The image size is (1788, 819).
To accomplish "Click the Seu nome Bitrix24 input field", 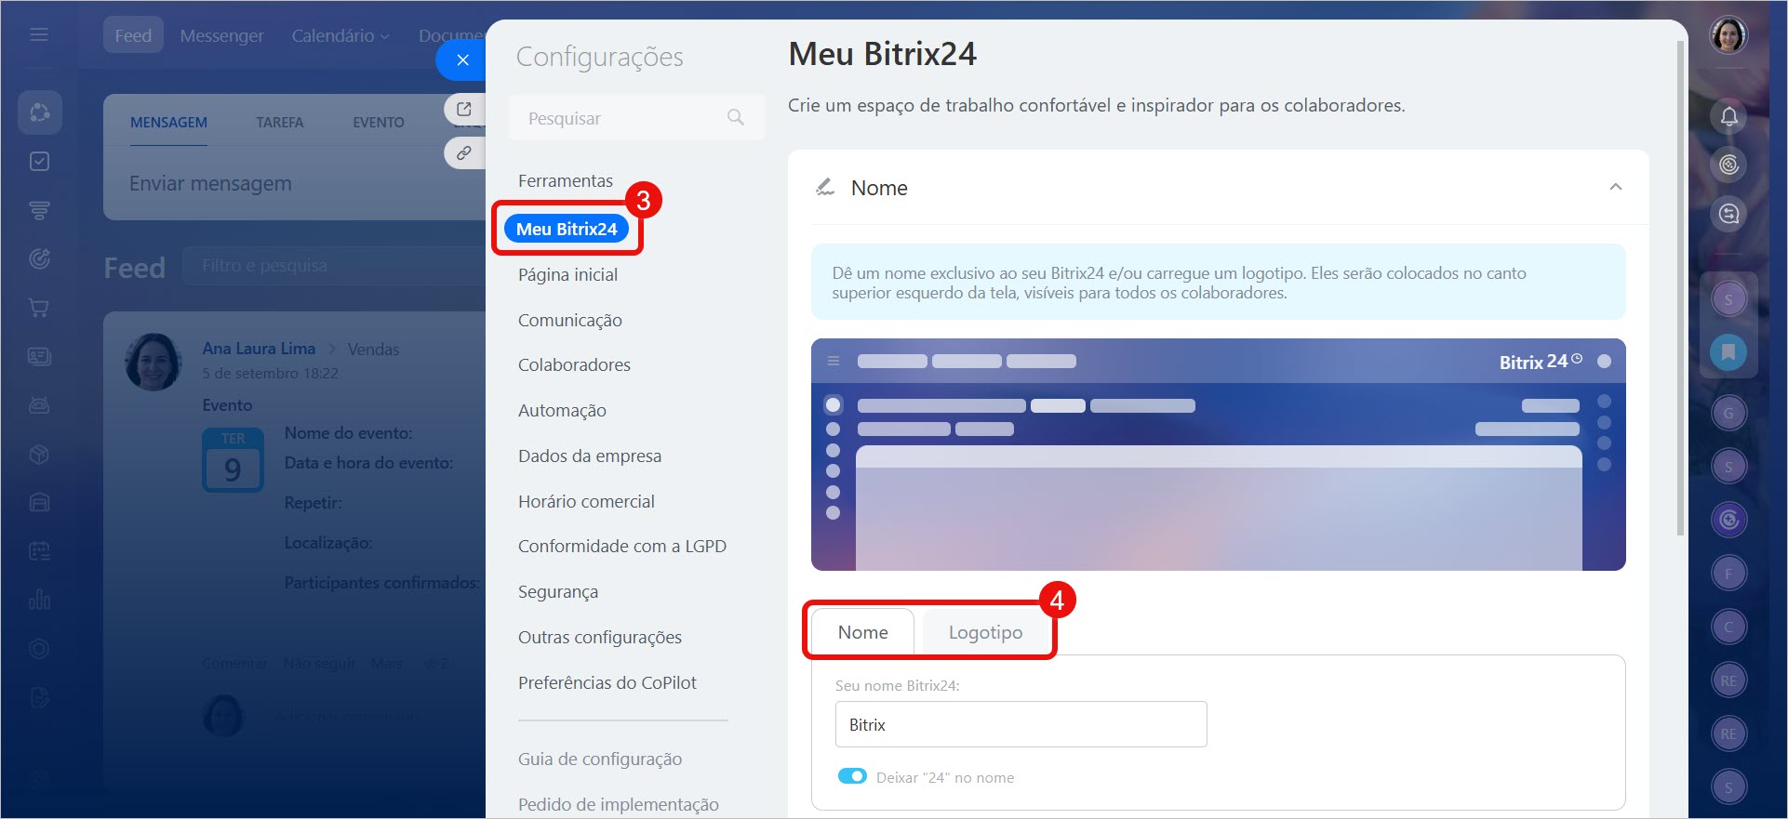I will point(1021,724).
